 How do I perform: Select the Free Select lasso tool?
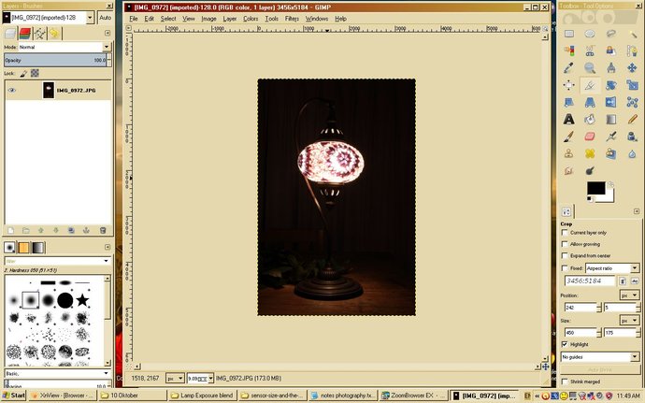click(x=610, y=34)
